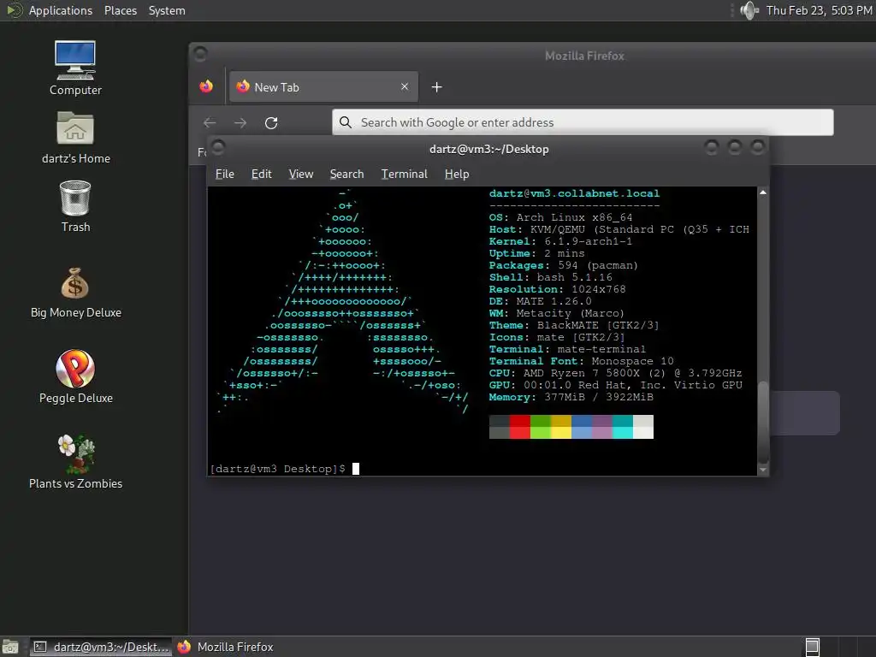876x657 pixels.
Task: Click terminal scrollbar up arrow
Action: point(763,192)
